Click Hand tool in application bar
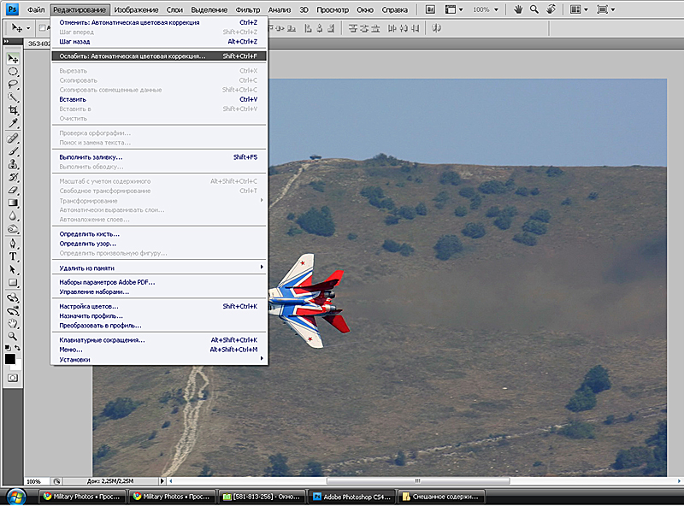Image resolution: width=684 pixels, height=512 pixels. (x=518, y=9)
